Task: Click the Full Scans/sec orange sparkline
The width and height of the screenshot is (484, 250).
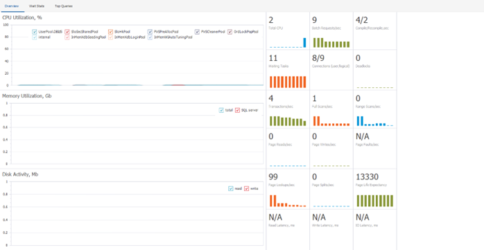Action: (x=331, y=120)
